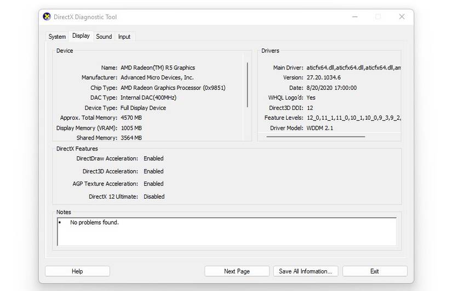
Task: Click DirectX 12 Ultimate 'Disabled' value
Action: [x=154, y=196]
